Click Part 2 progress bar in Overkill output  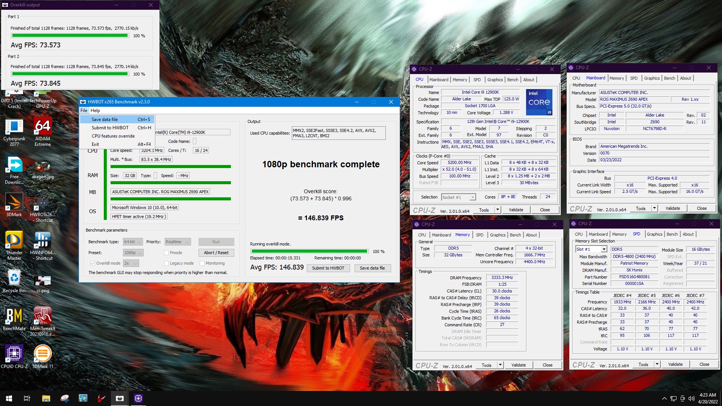(x=70, y=74)
